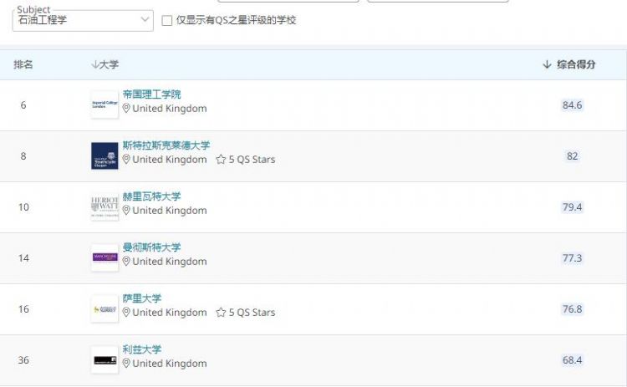Screen dimensions: 627x387
Task: Click United Kingdom under 帝国理工学院
Action: click(x=170, y=109)
